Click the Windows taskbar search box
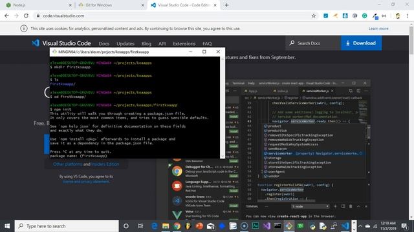This screenshot has width=414, height=232. [67, 226]
